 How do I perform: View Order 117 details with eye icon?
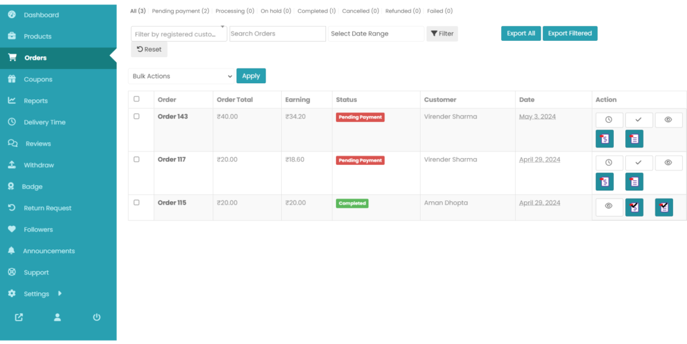(669, 162)
